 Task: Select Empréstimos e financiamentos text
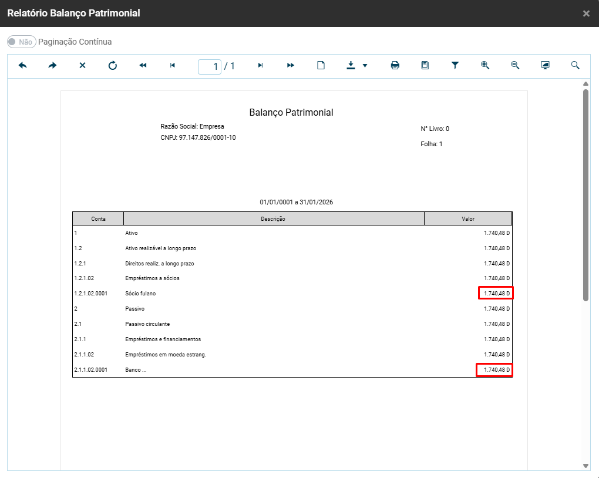click(x=163, y=339)
